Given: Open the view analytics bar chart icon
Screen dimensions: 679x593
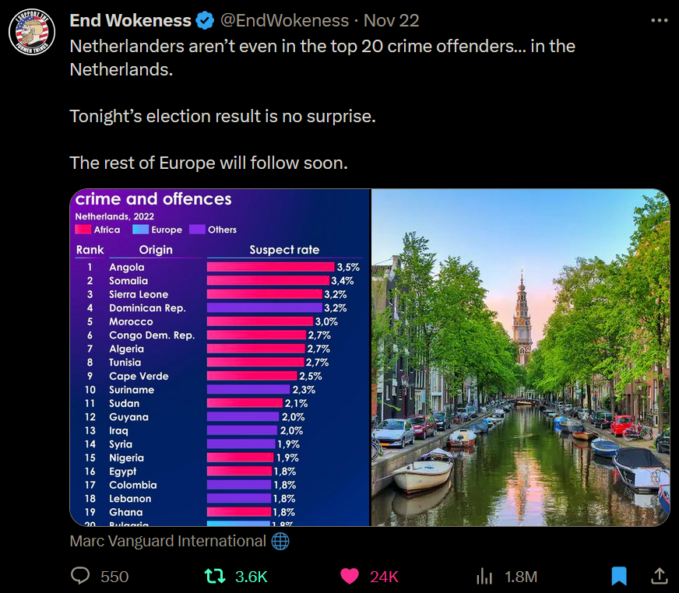Looking at the screenshot, I should tap(484, 576).
